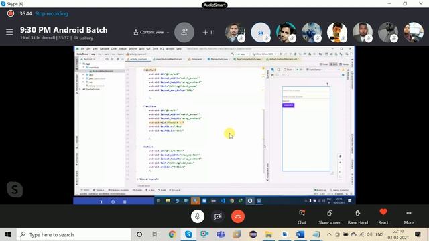Open File Explorer from the taskbar
This screenshot has height=241, width=429.
tap(269, 234)
